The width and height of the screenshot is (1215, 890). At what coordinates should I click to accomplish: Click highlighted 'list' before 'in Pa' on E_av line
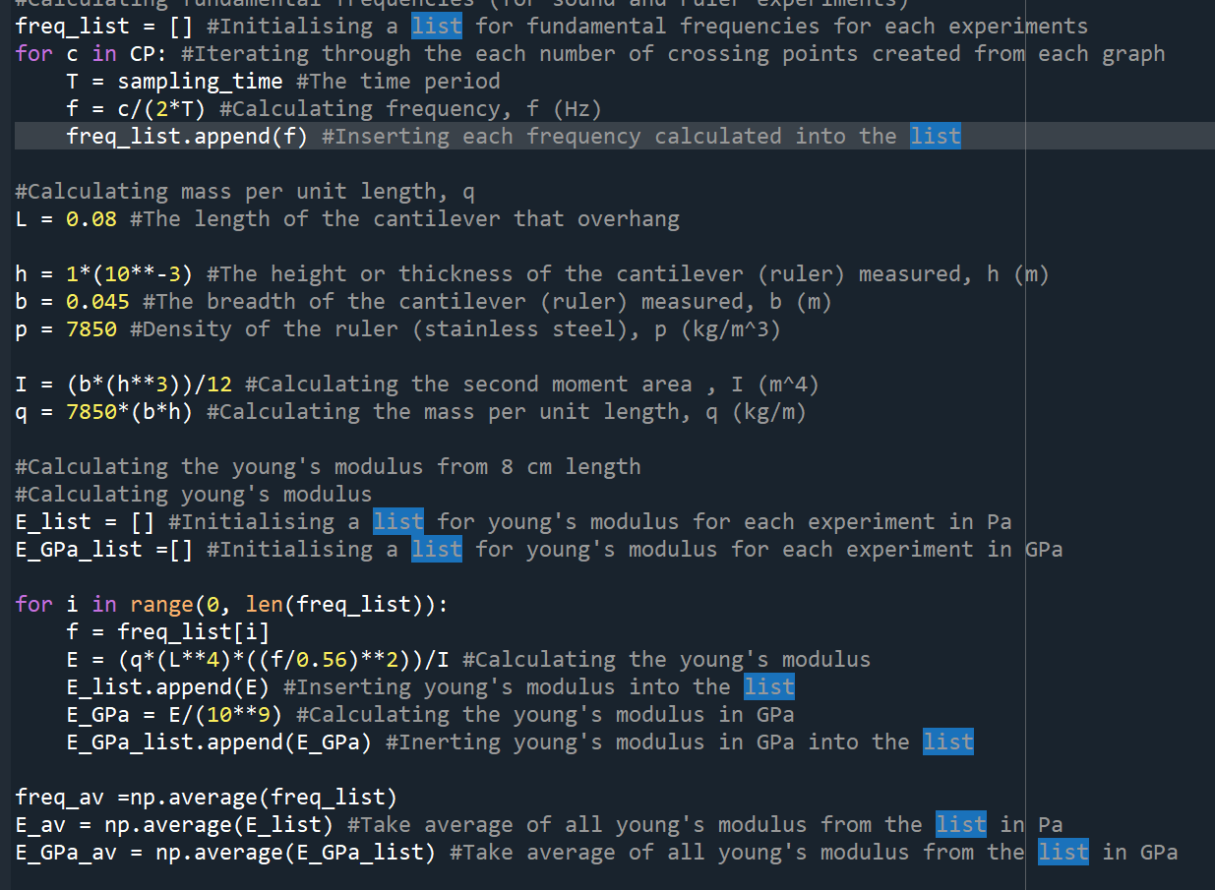961,824
